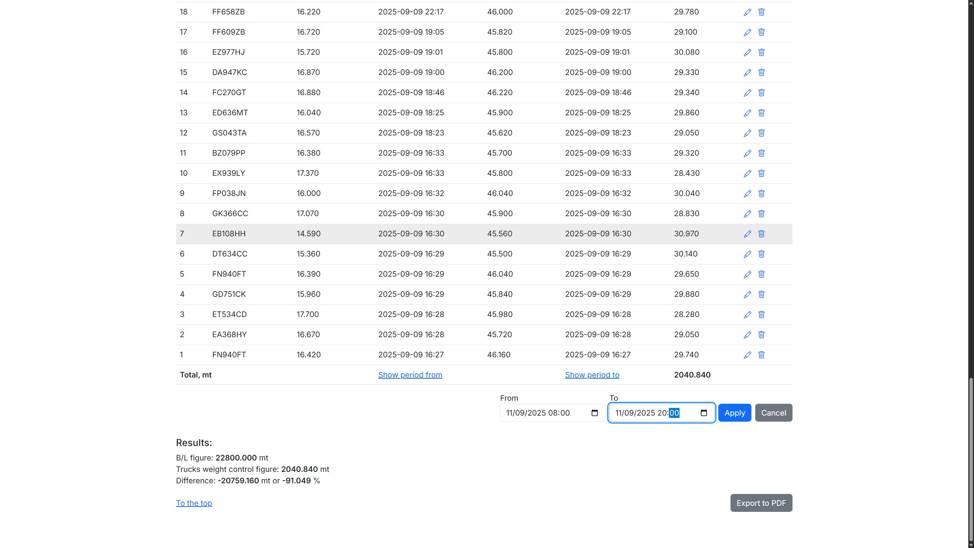Cancel the period filter
This screenshot has height=548, width=974.
(773, 413)
